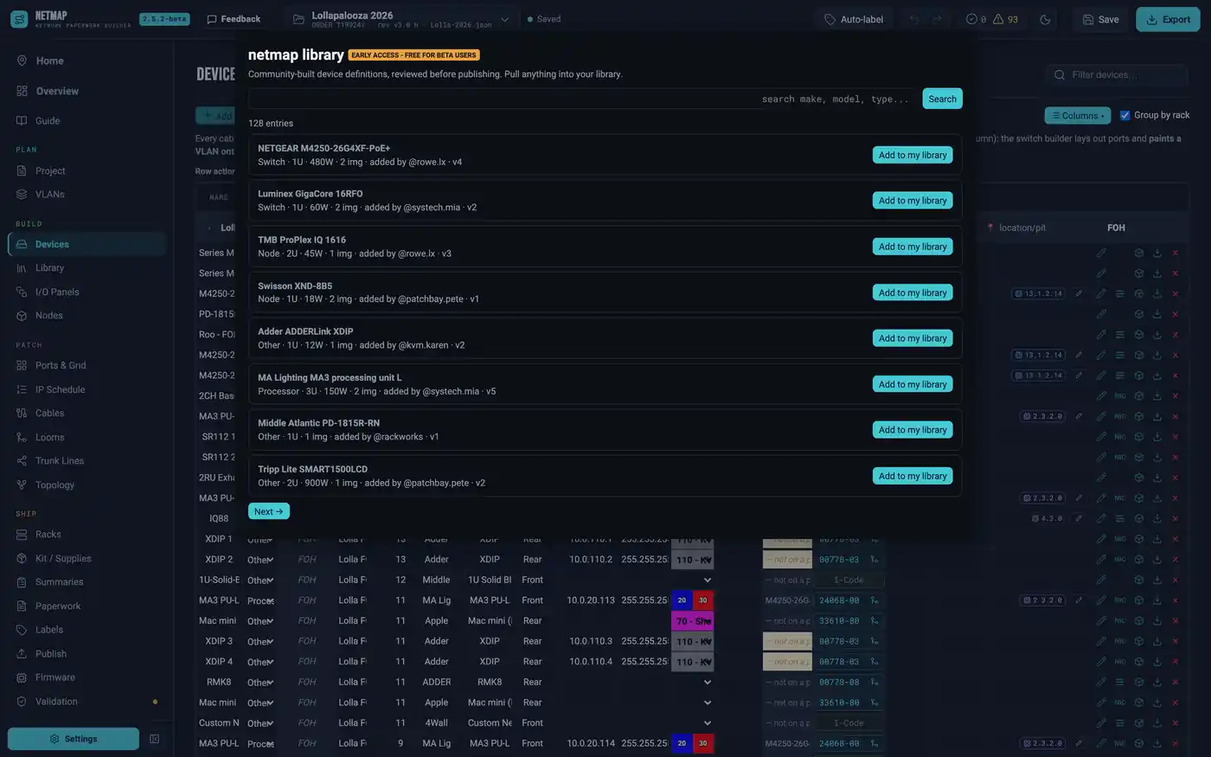Click the location/pit pin icon

click(x=990, y=228)
